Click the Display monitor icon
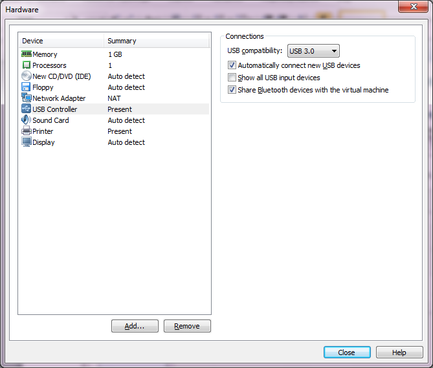This screenshot has height=368, width=433. (27, 142)
